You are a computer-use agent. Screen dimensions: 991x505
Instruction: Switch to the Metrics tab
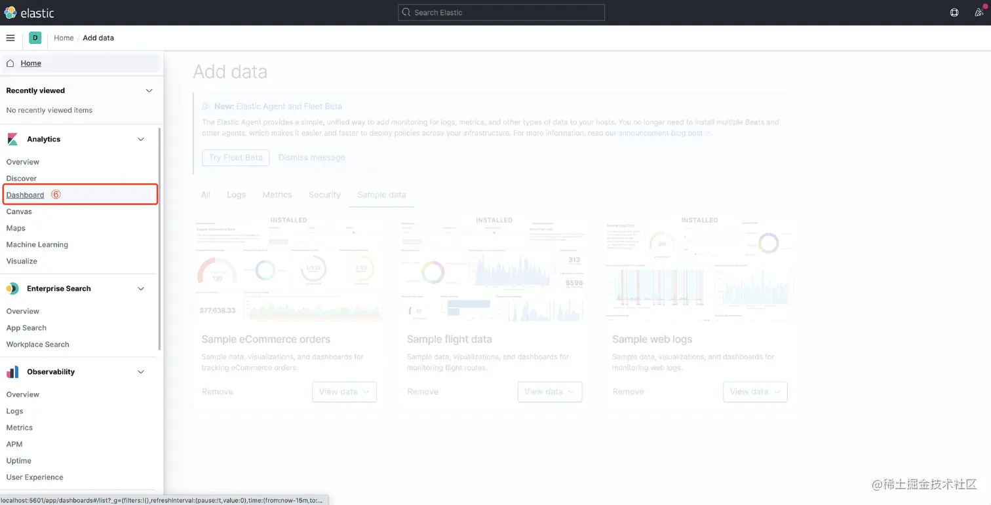tap(277, 195)
